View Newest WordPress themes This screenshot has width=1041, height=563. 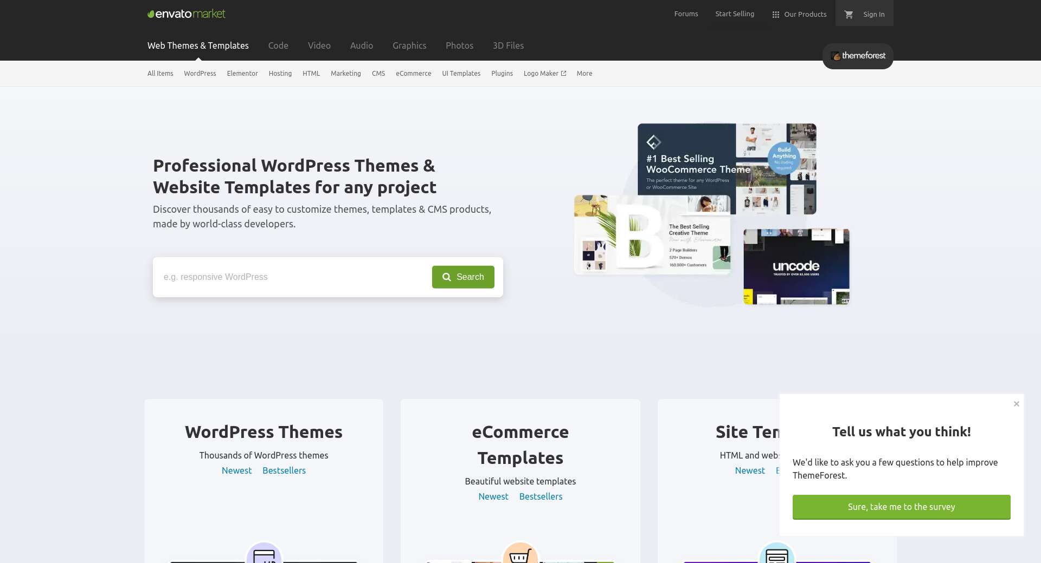coord(237,470)
